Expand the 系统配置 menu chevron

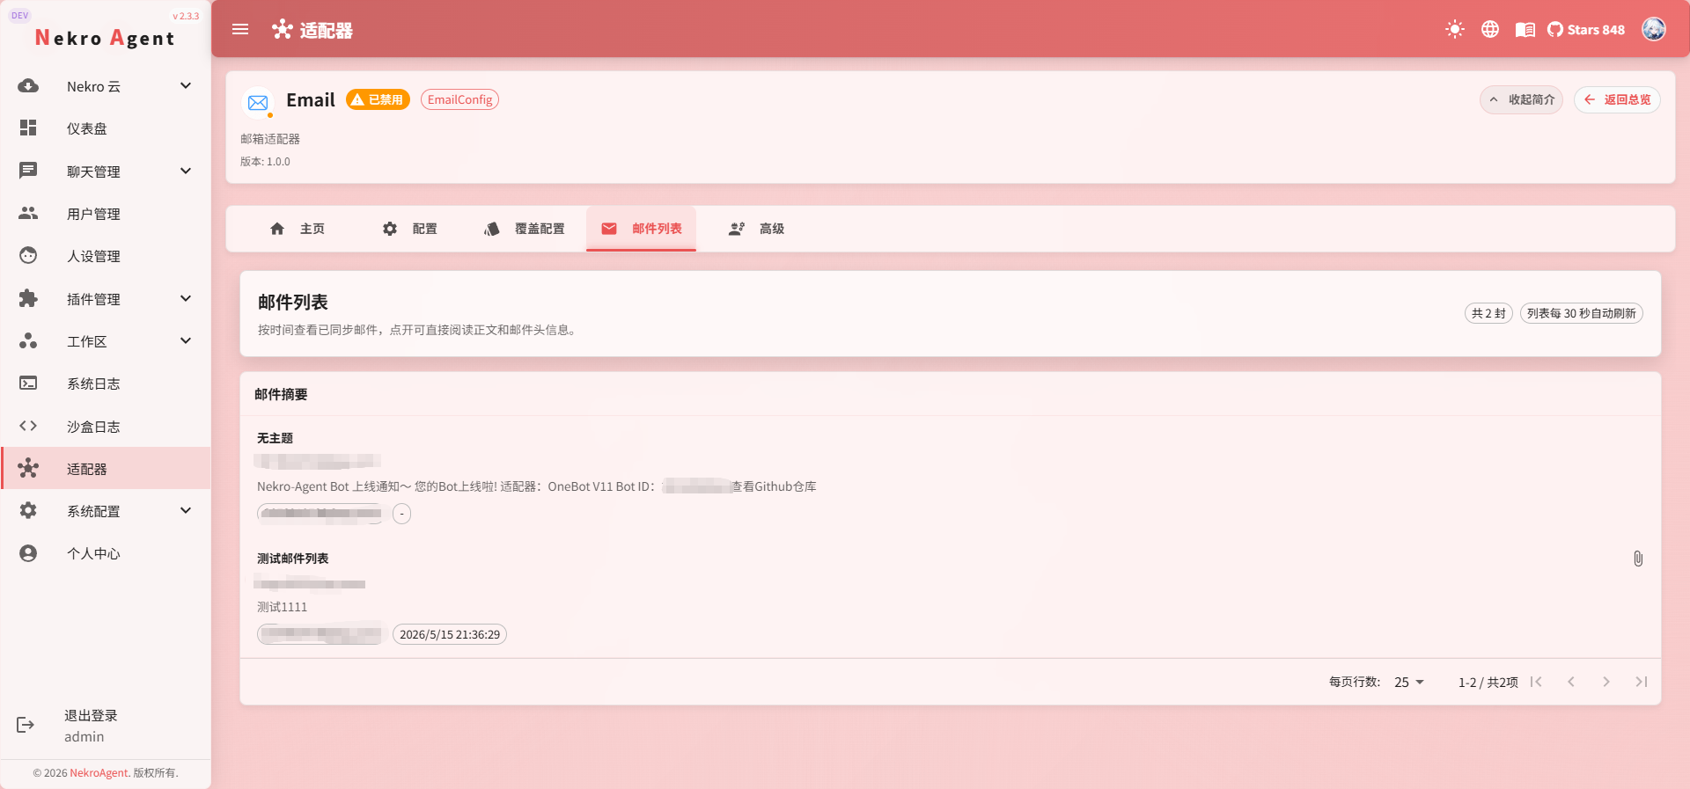click(x=186, y=511)
